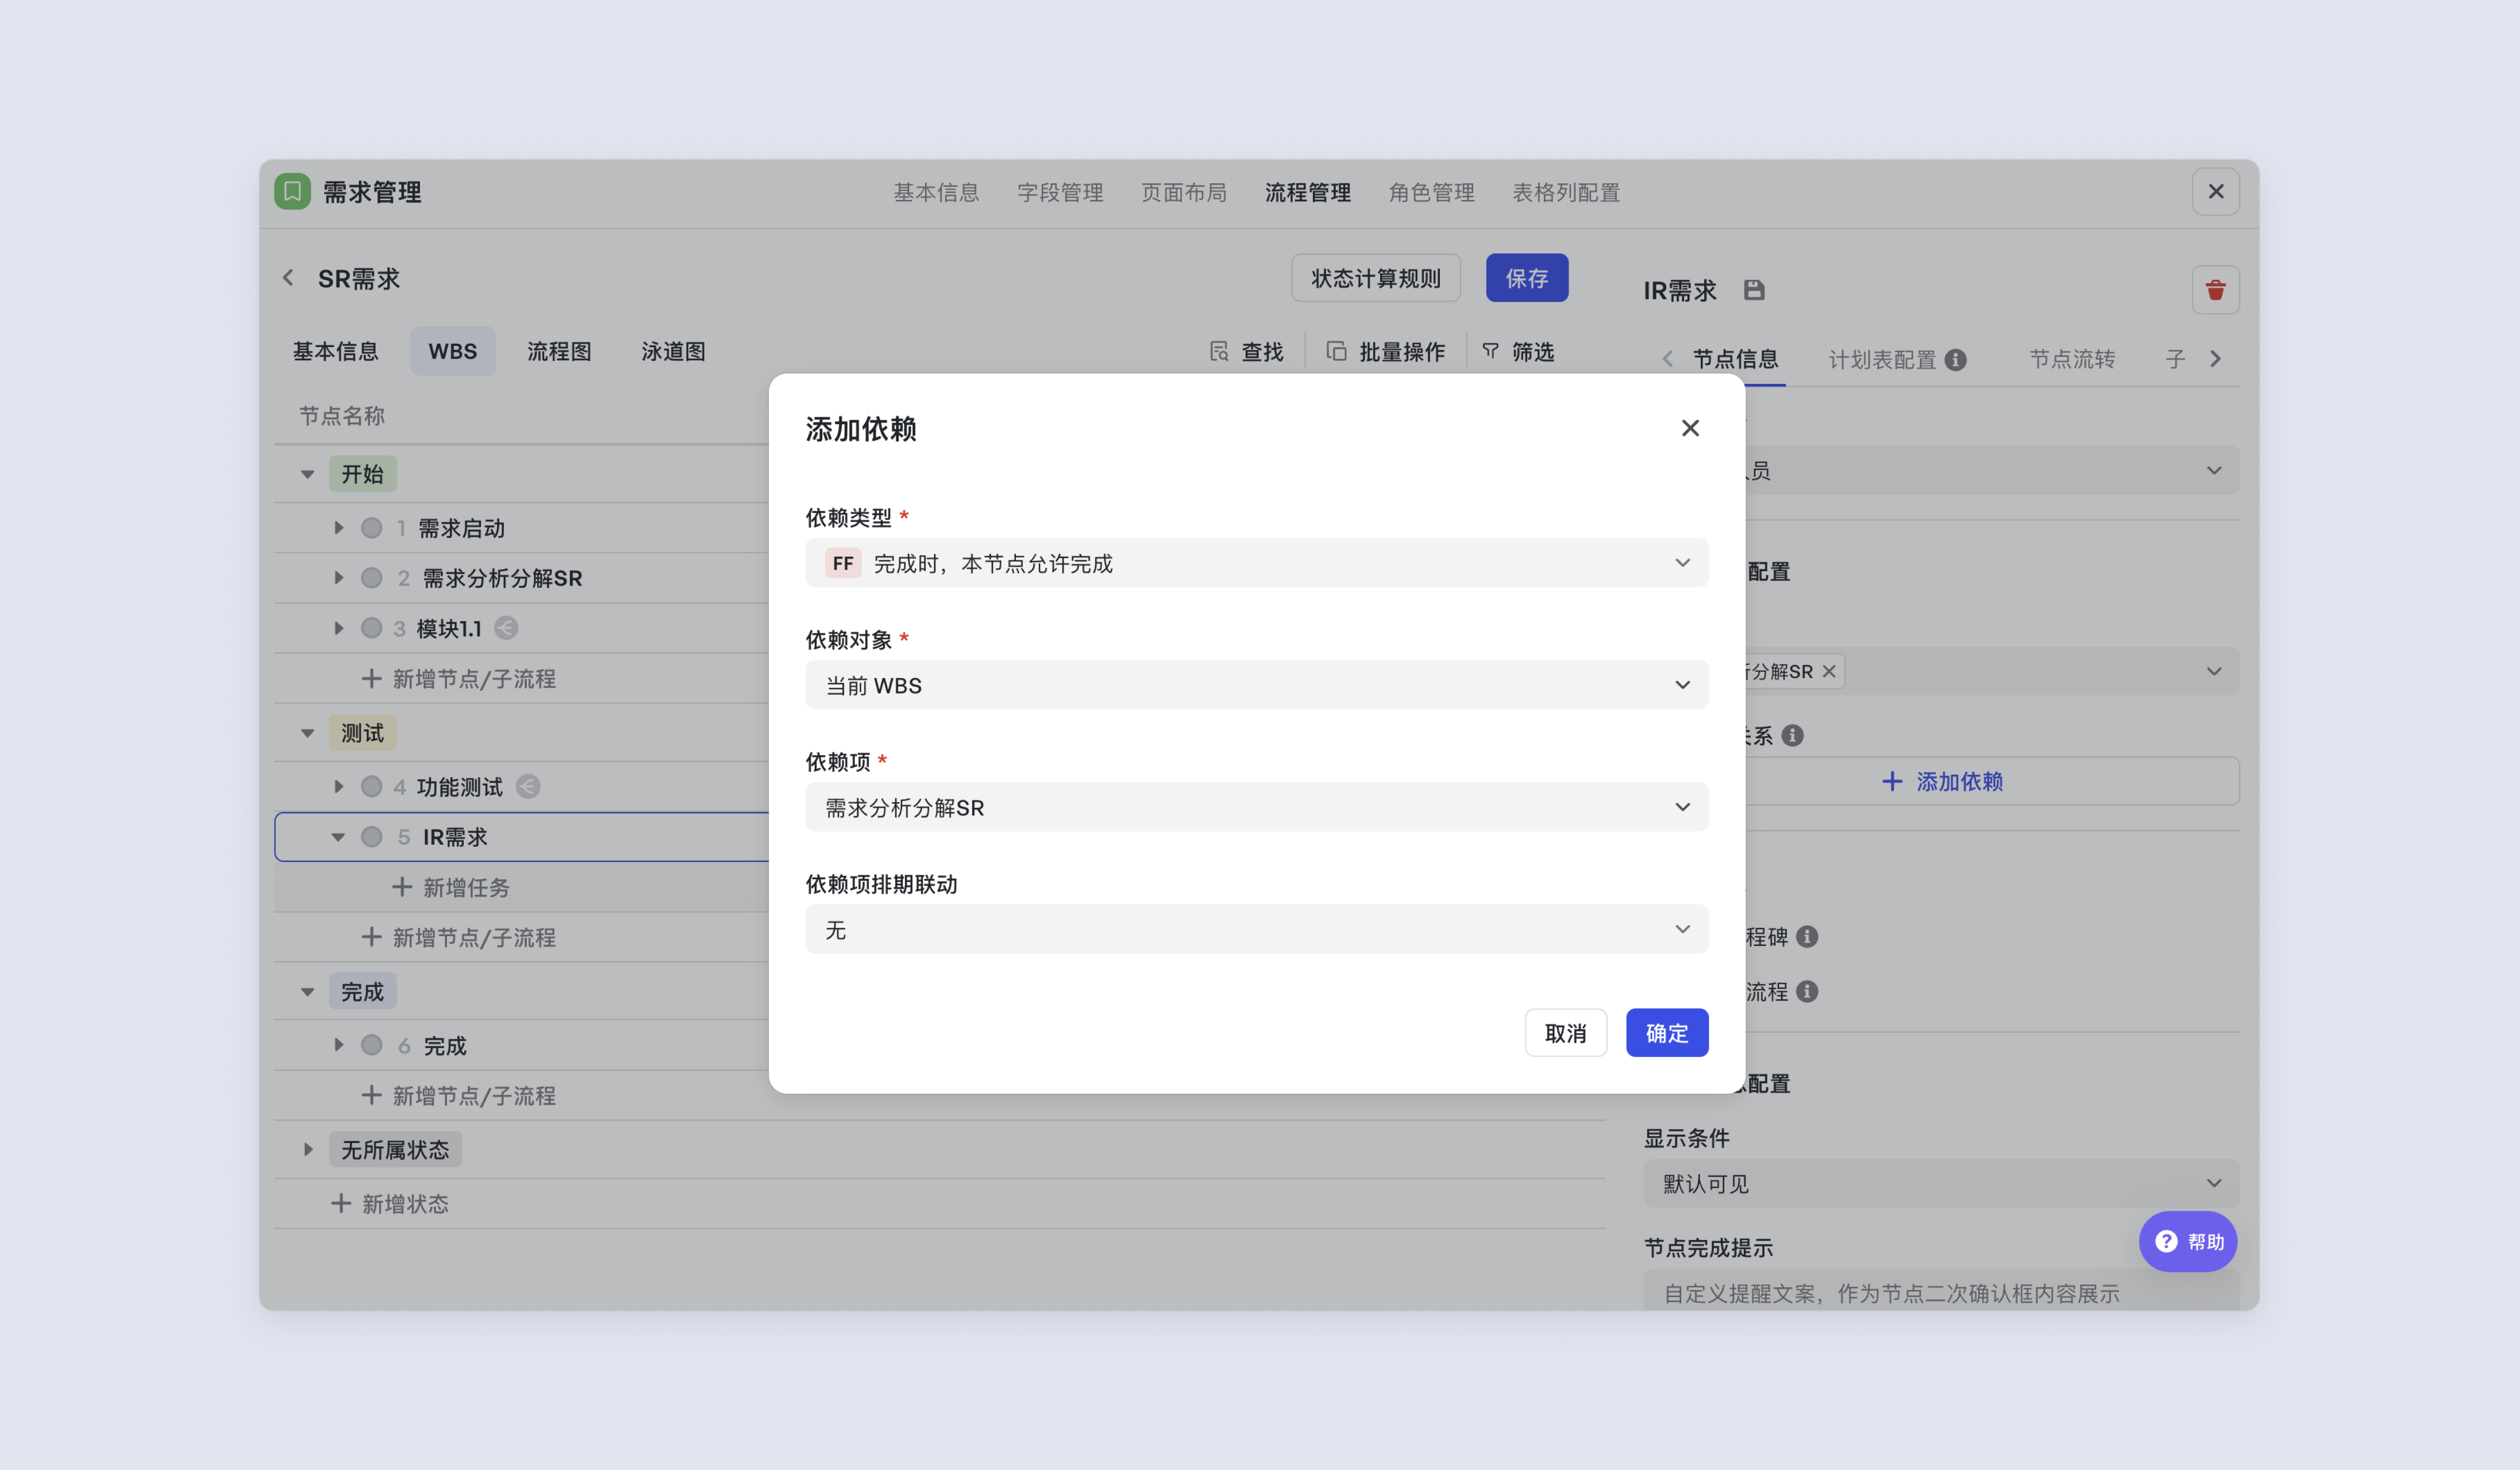Image resolution: width=2520 pixels, height=1470 pixels.
Task: Expand the 需求启动 node
Action: (338, 527)
